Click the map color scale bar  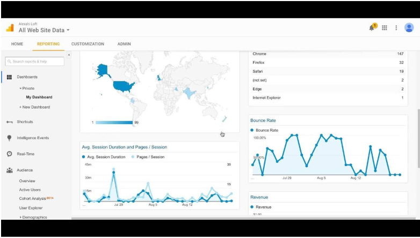pos(114,122)
